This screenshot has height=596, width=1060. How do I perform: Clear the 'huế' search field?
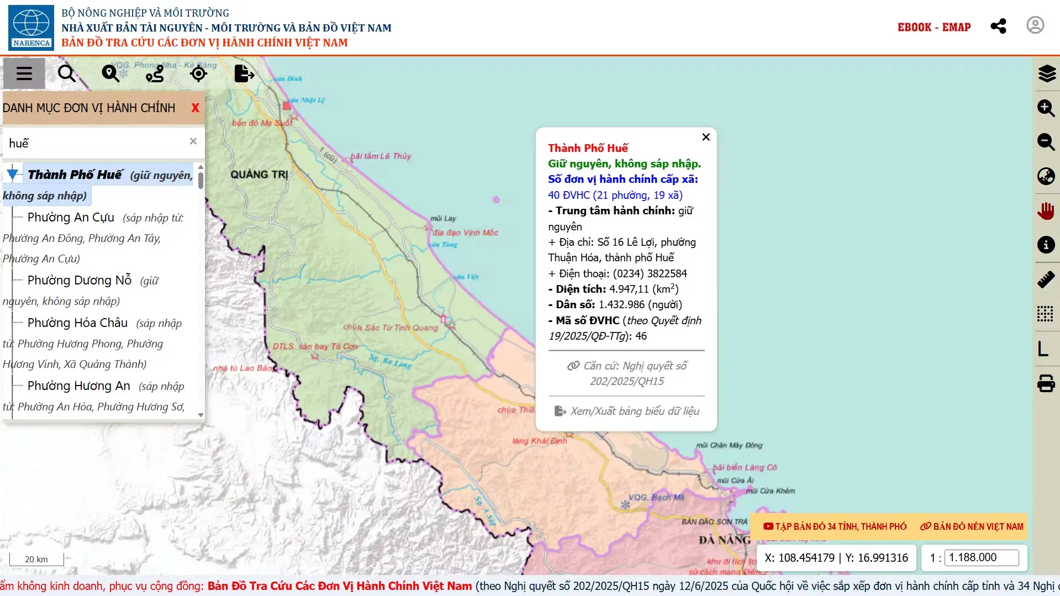pyautogui.click(x=193, y=141)
